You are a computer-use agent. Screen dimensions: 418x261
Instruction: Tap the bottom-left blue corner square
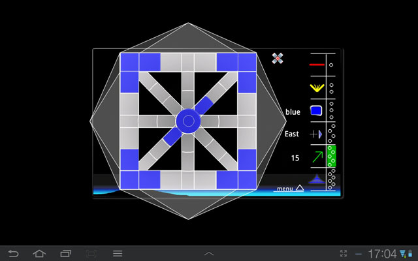(x=129, y=180)
